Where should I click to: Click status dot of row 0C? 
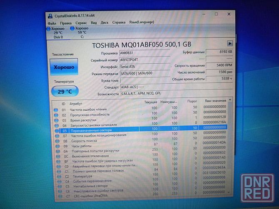pyautogui.click(x=58, y=157)
